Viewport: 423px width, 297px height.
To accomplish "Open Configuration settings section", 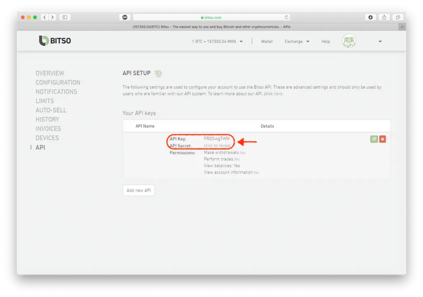I will 58,82.
